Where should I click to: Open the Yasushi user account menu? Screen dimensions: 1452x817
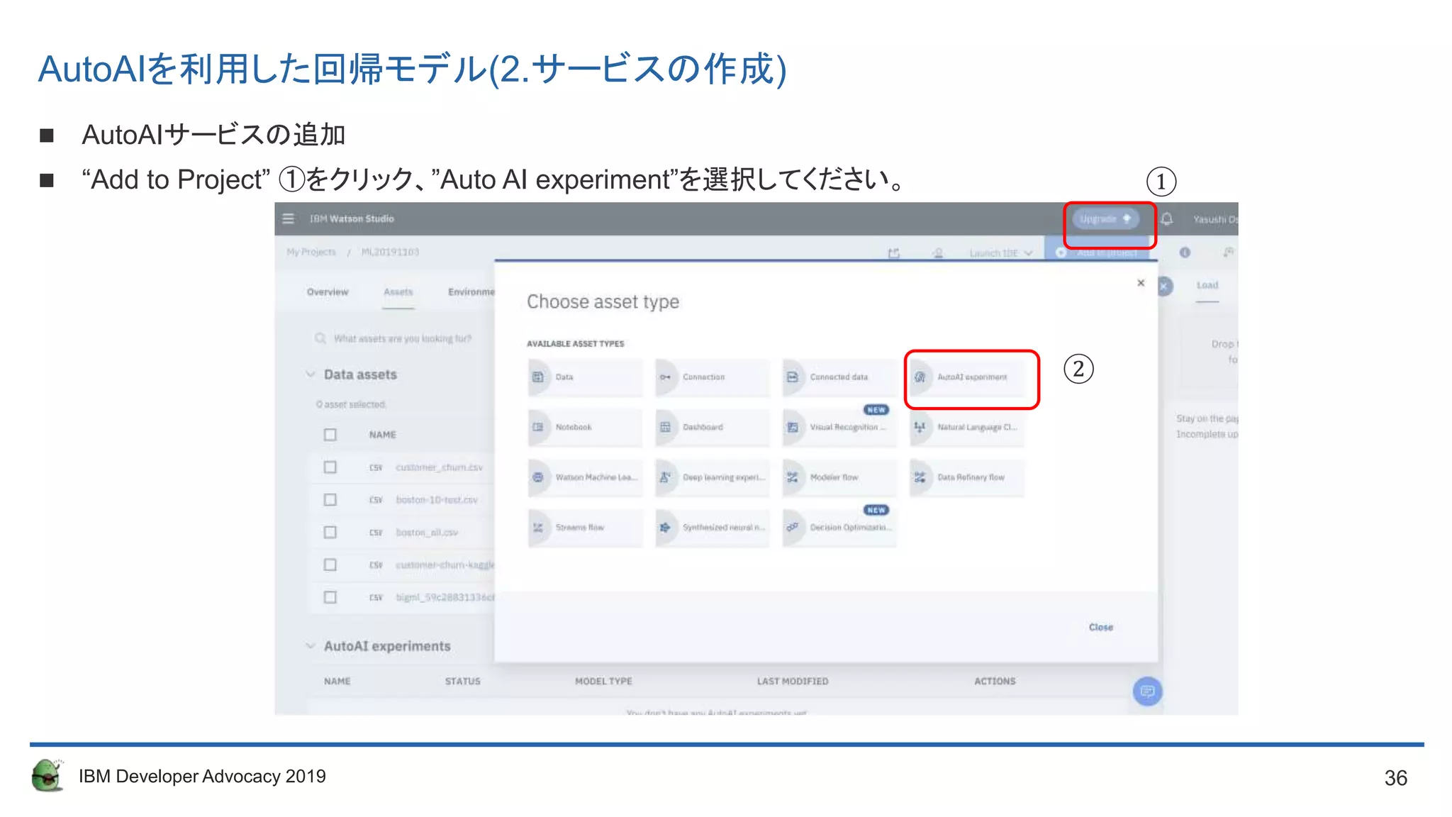[1215, 219]
